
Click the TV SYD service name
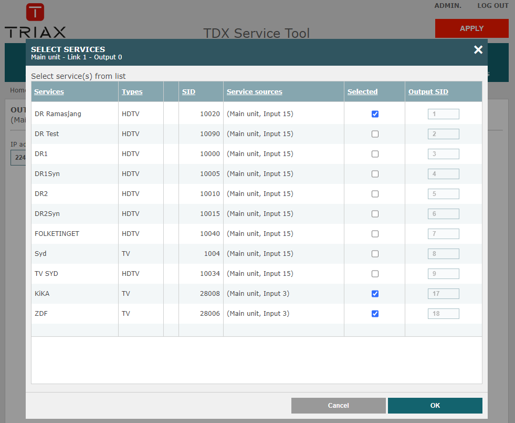coord(46,274)
